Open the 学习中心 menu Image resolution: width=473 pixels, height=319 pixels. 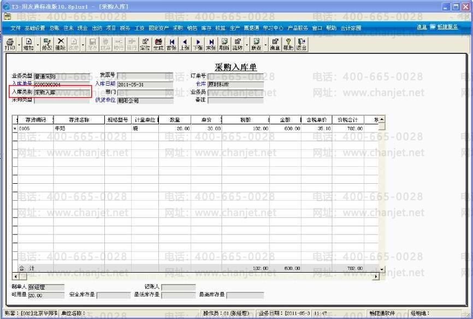[x=273, y=28]
